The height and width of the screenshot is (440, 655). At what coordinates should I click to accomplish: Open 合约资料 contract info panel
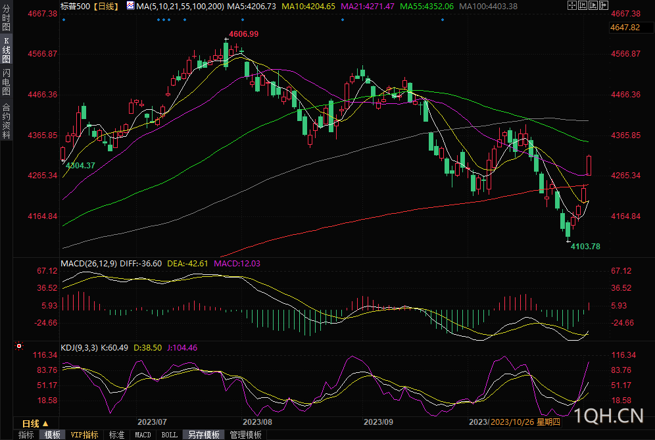click(x=6, y=121)
